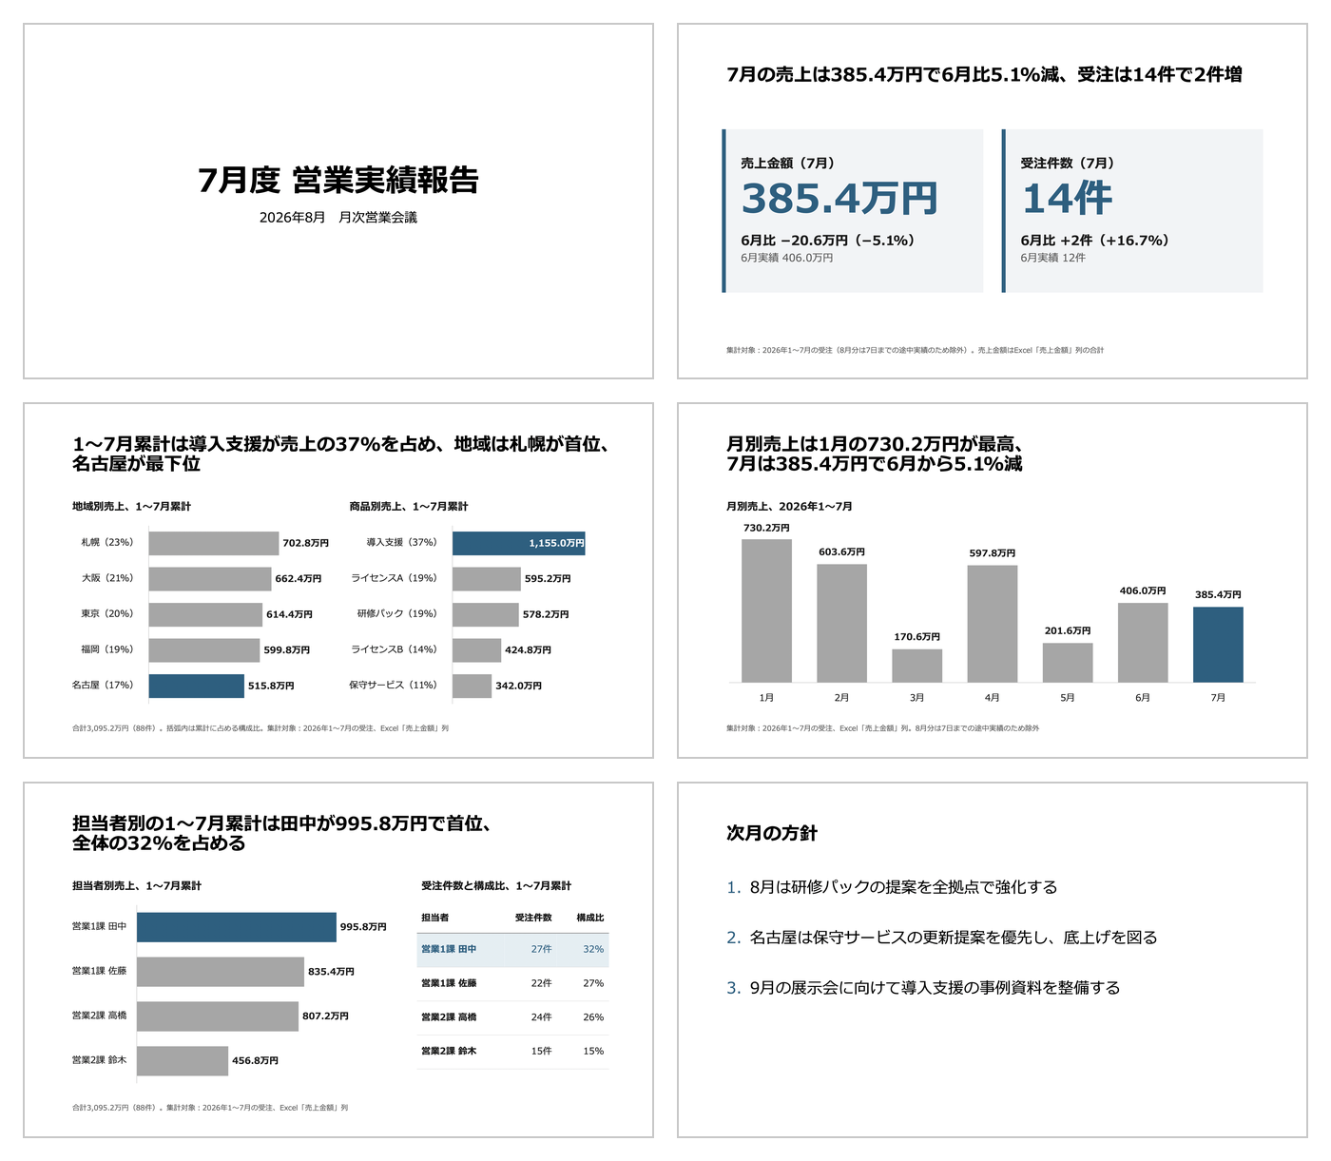
Task: Click the "担当者別売上、1〜7月累計" chart heading
Action: (137, 885)
